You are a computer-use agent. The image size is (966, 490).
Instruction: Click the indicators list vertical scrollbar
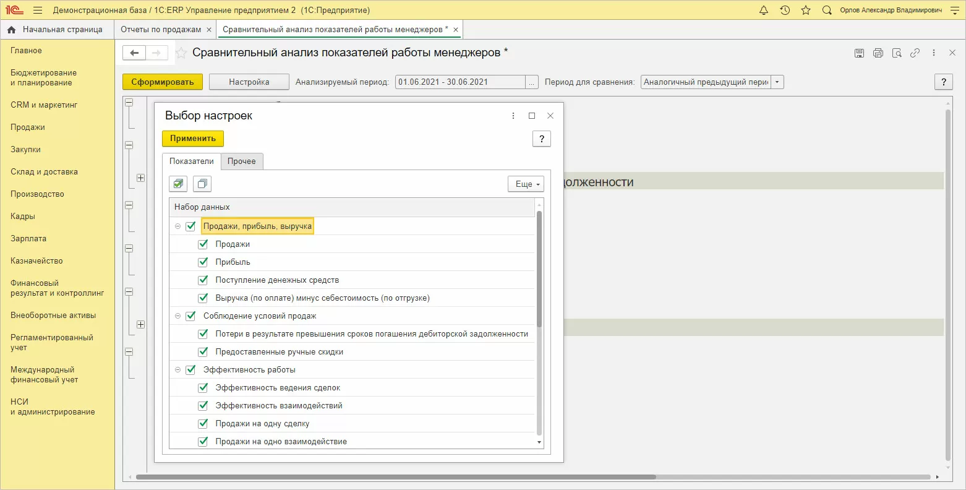[539, 269]
